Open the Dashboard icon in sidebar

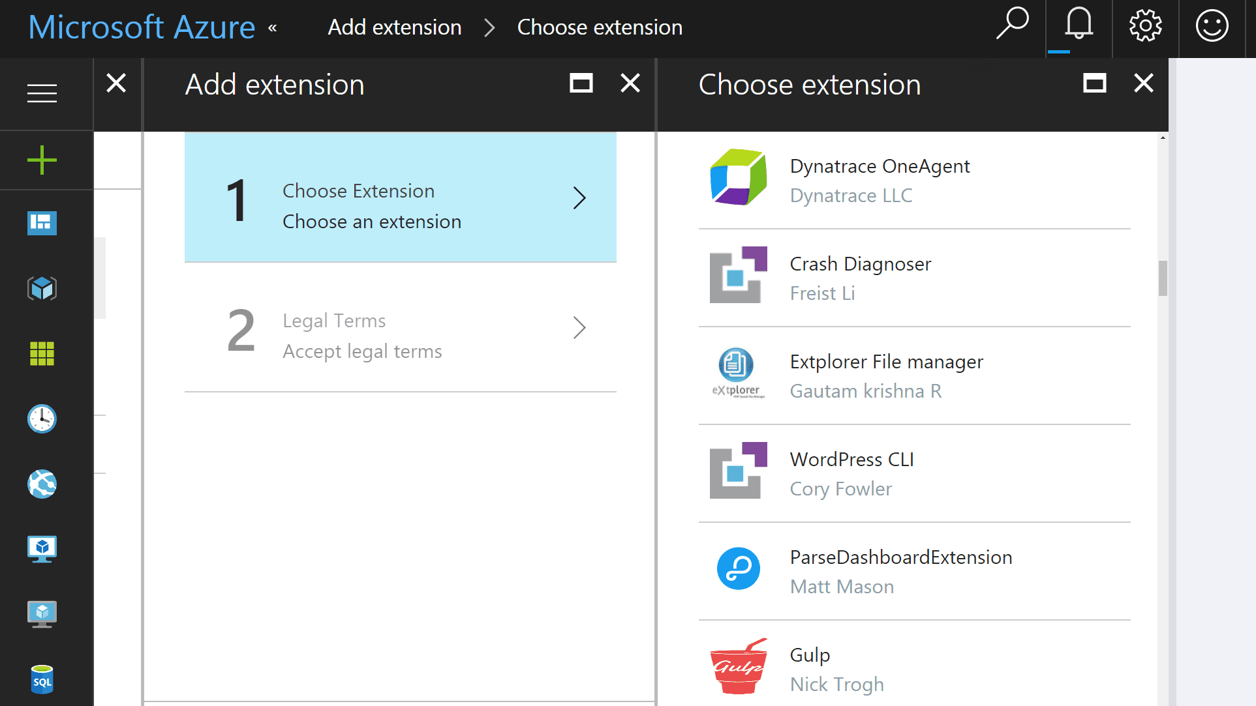click(x=42, y=223)
